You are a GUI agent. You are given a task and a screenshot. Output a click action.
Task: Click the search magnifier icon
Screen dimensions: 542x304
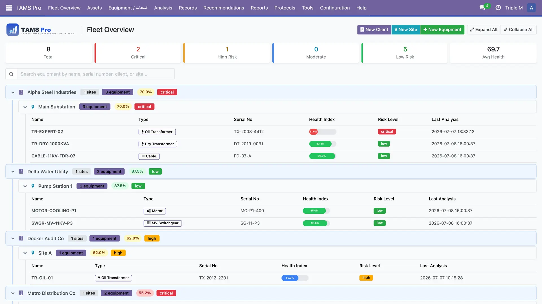click(x=11, y=74)
